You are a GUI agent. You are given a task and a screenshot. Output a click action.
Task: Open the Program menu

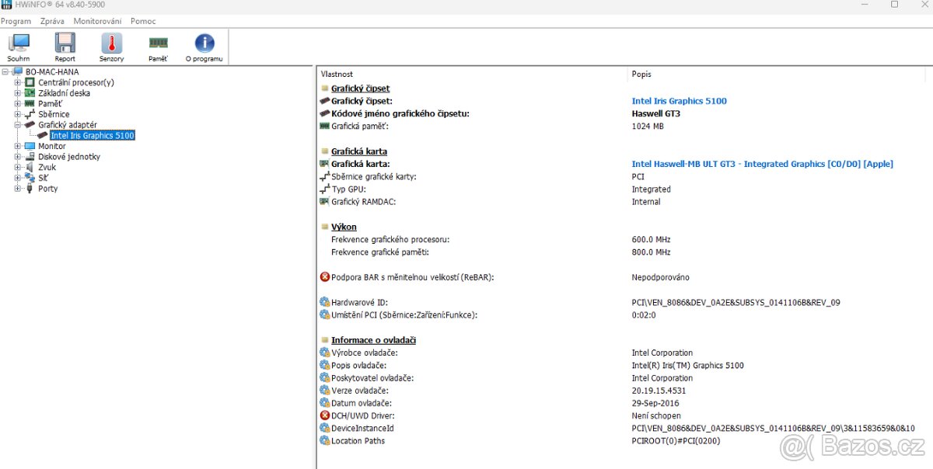16,21
